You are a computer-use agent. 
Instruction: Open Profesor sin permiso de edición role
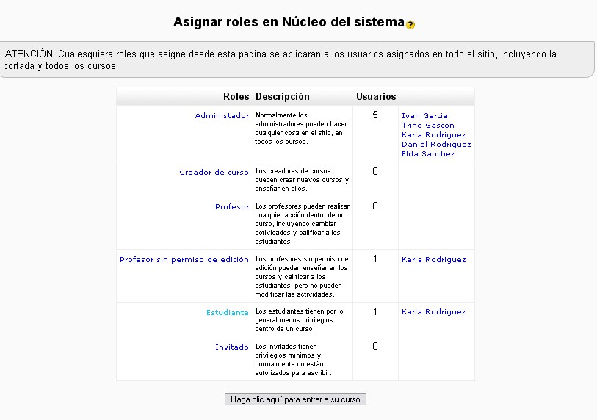[184, 260]
